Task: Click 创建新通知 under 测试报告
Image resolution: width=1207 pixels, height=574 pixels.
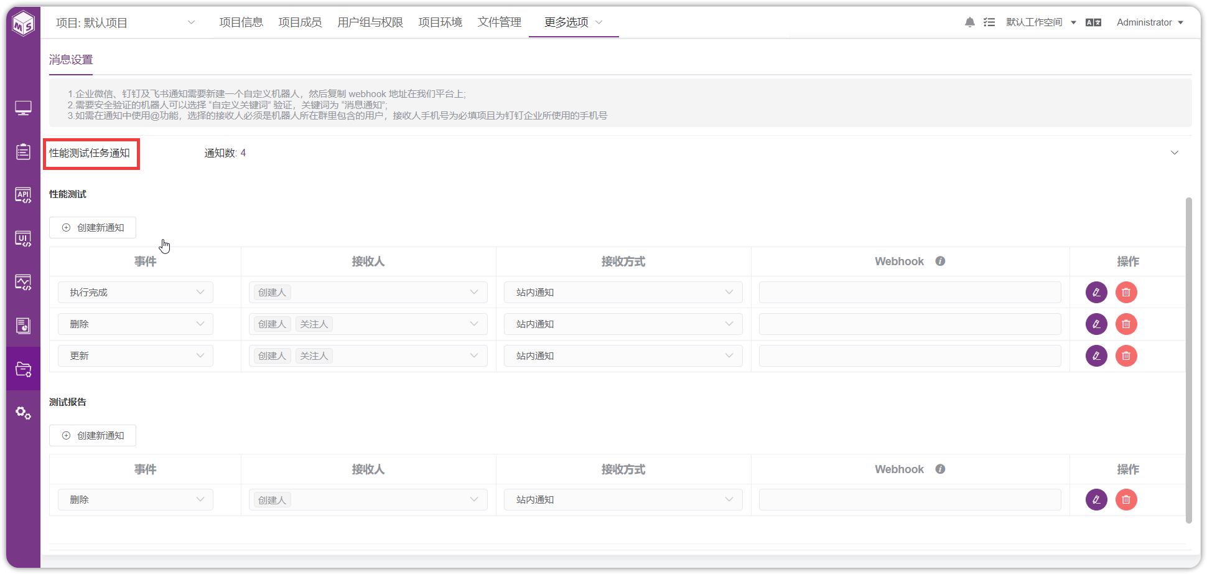Action: [93, 436]
